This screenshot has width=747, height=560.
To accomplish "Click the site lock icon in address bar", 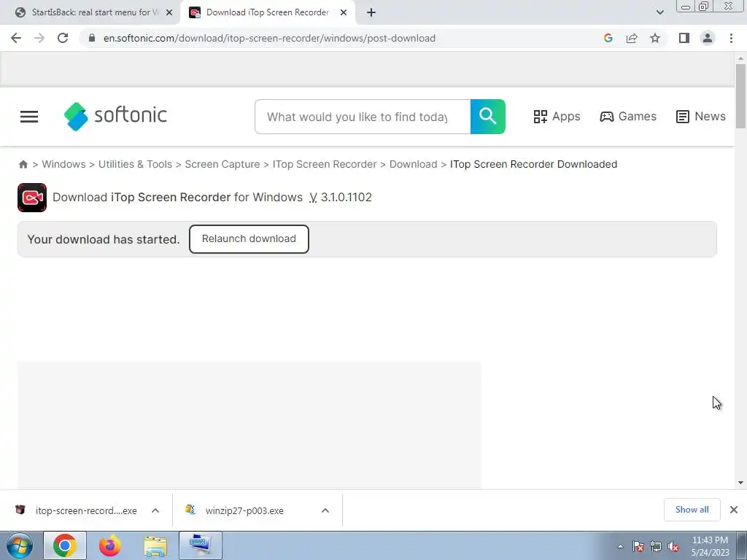I will (x=92, y=38).
